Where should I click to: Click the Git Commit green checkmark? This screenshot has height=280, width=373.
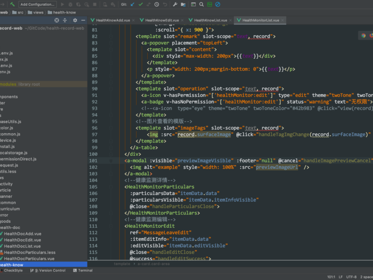141,4
